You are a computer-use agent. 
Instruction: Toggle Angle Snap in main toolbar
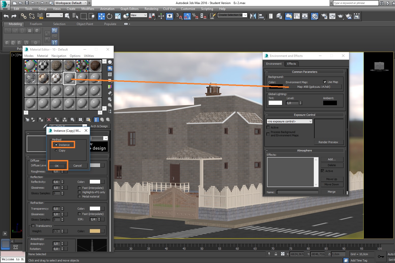[x=187, y=16]
